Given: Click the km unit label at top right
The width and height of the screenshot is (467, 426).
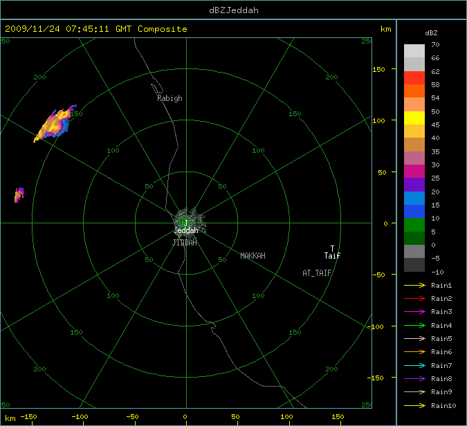Looking at the screenshot, I should tap(385, 29).
